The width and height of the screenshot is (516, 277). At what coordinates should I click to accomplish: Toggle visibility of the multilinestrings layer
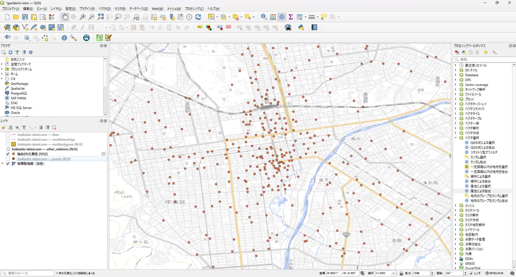pos(8,140)
